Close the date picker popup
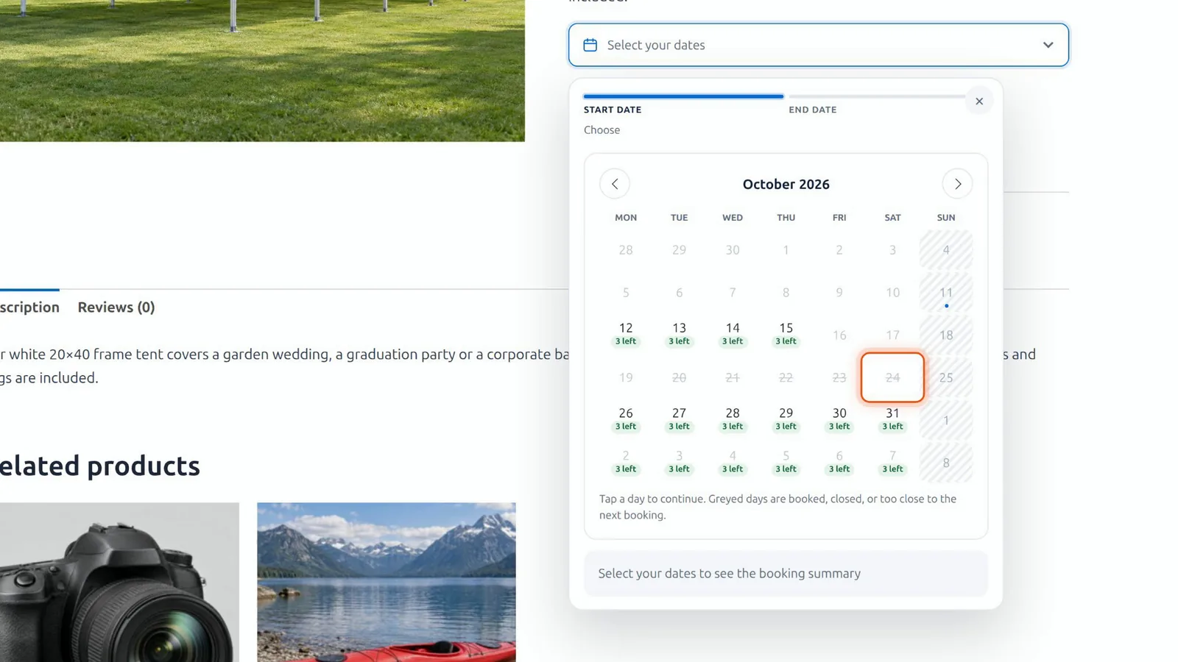Image resolution: width=1178 pixels, height=662 pixels. [x=978, y=102]
